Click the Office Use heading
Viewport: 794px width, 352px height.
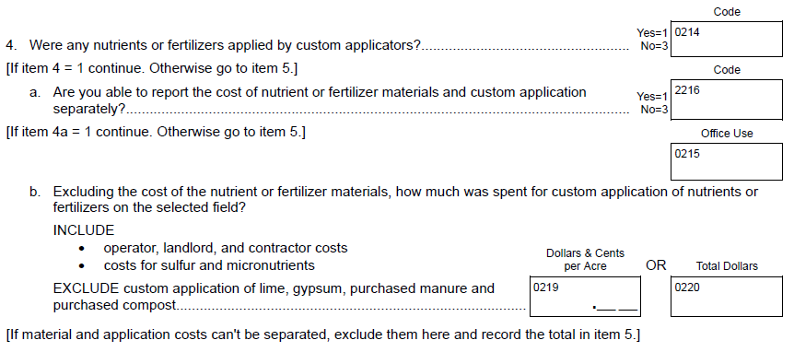(727, 134)
